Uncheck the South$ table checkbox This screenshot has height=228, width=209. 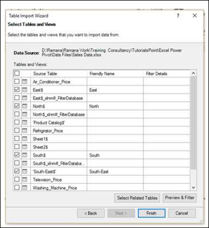[17, 155]
